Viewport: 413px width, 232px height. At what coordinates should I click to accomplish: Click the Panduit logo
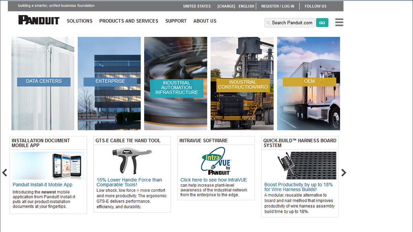[39, 20]
